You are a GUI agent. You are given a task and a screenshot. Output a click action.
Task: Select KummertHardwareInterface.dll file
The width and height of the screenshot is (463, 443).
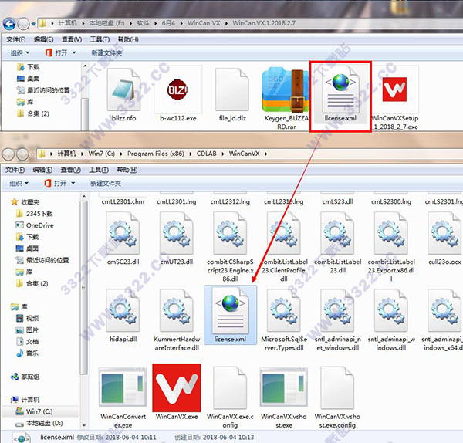(177, 320)
